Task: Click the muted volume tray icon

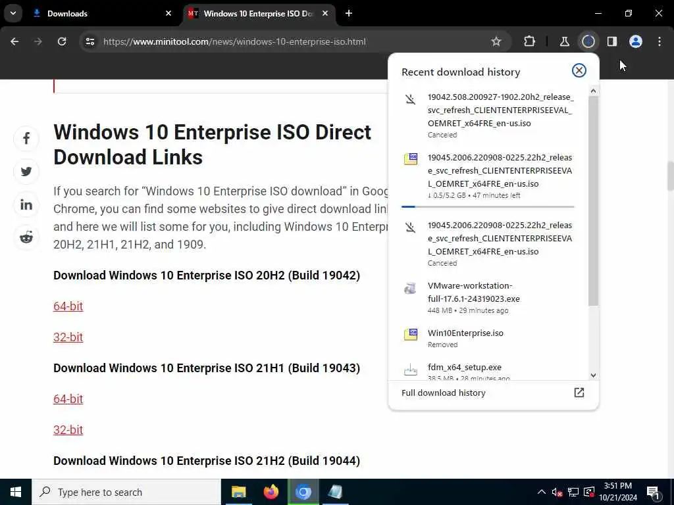Action: (557, 492)
